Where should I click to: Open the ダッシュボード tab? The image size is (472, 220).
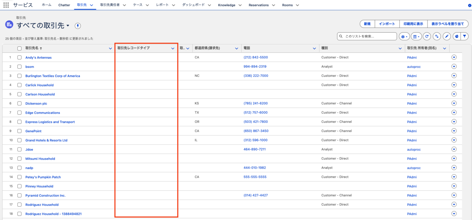click(194, 5)
